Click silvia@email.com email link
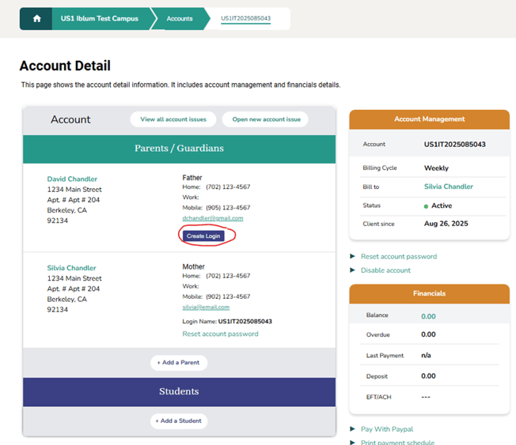This screenshot has width=516, height=445. (206, 307)
